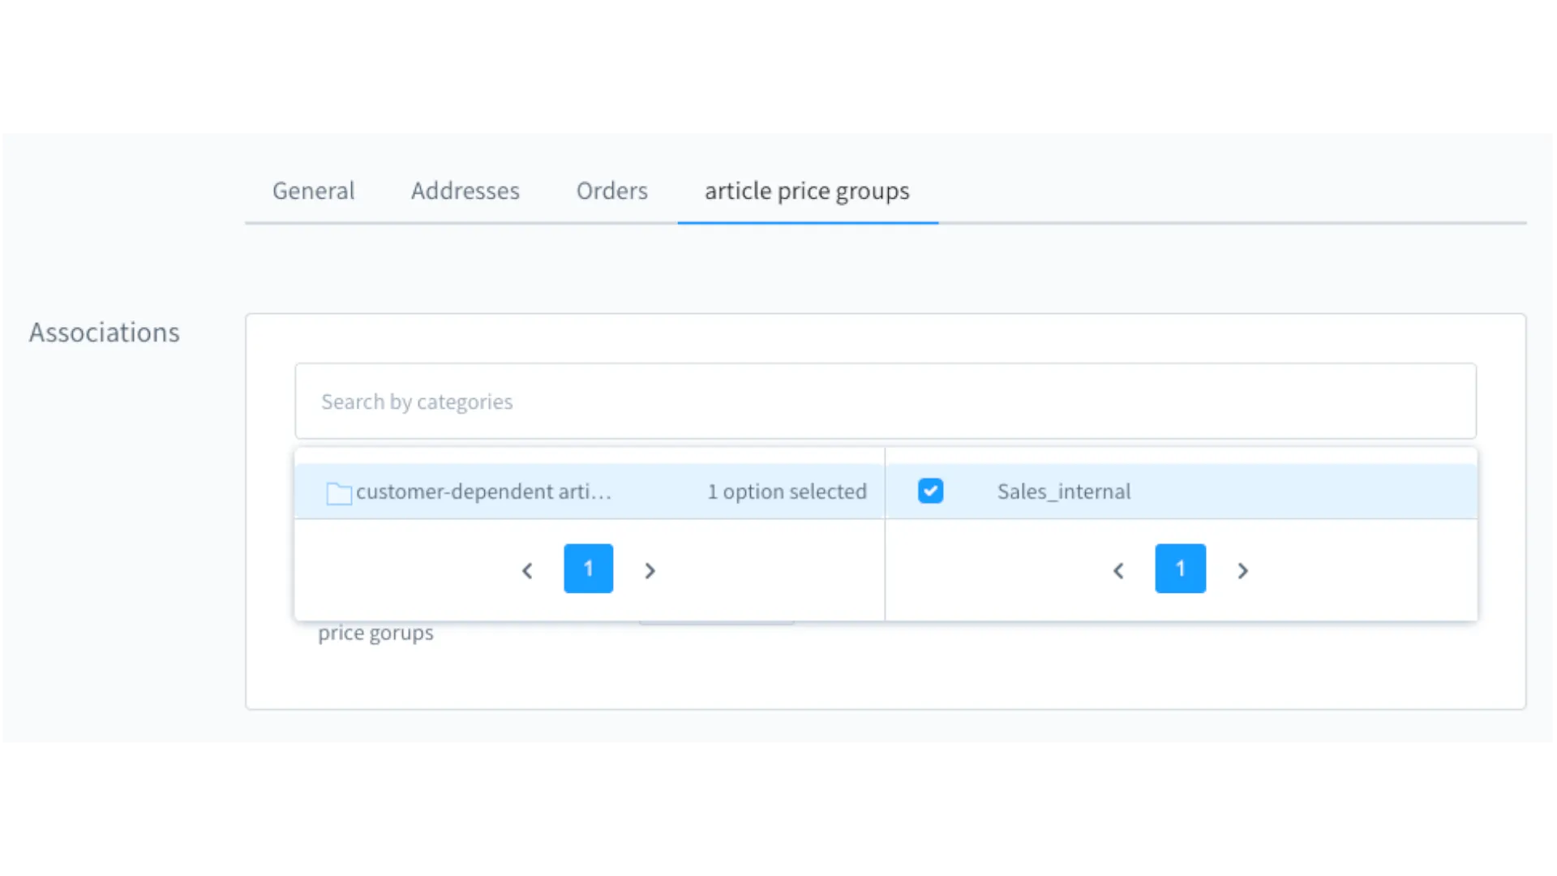Select the left-pane next page chevron
1557x876 pixels.
click(x=650, y=570)
